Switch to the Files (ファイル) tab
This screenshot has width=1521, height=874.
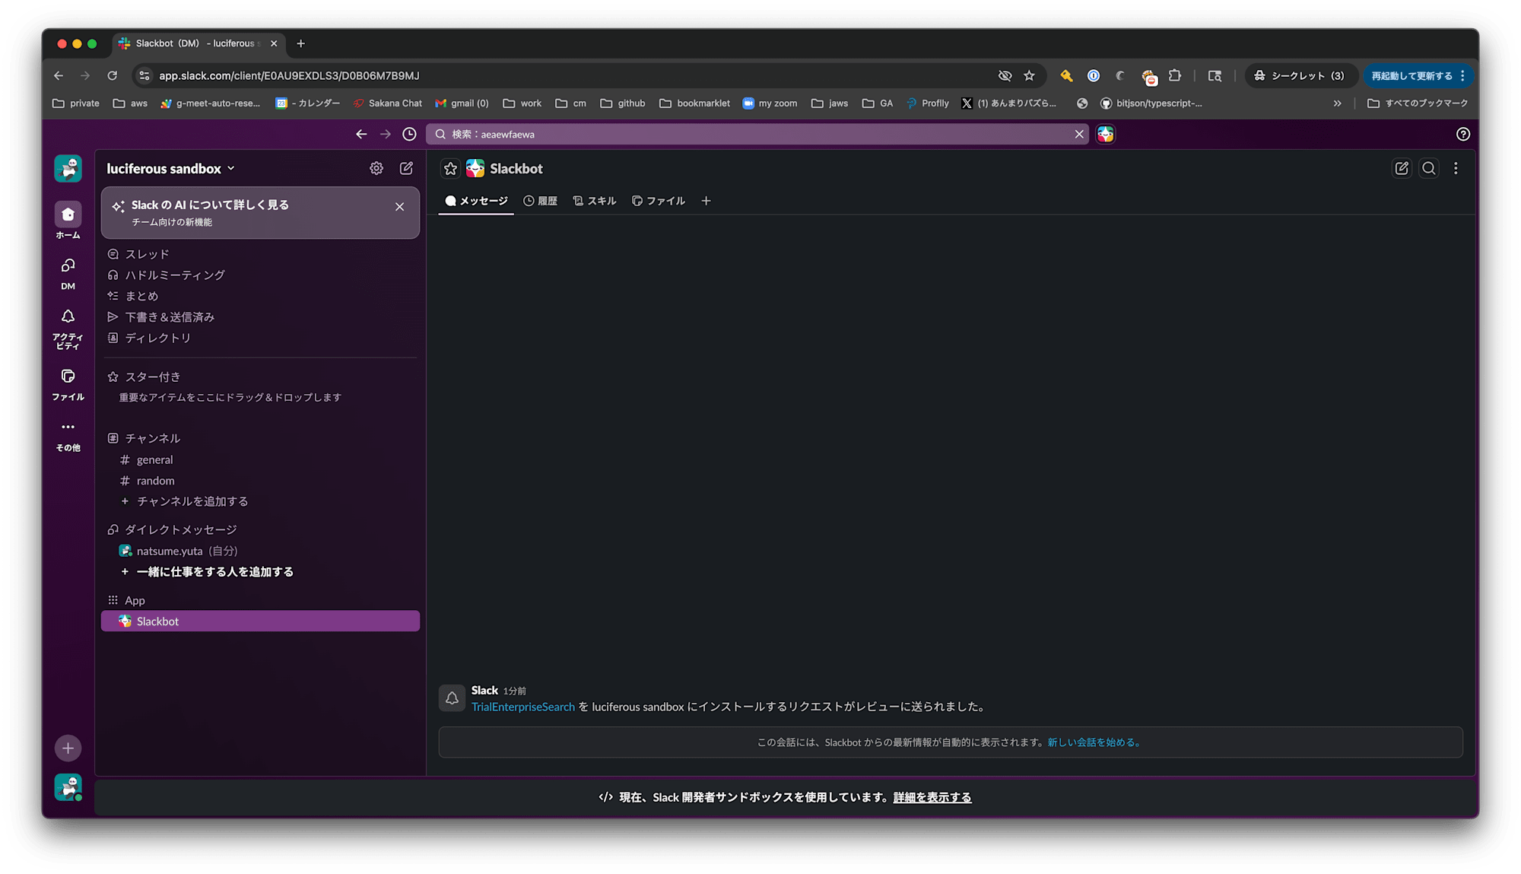point(659,201)
